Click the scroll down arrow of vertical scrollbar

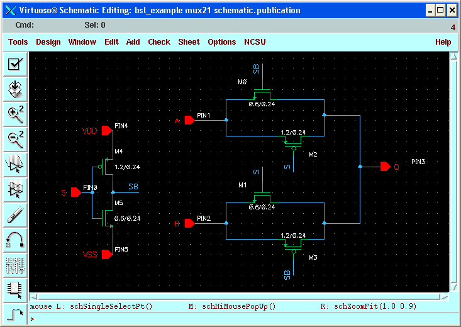453,287
